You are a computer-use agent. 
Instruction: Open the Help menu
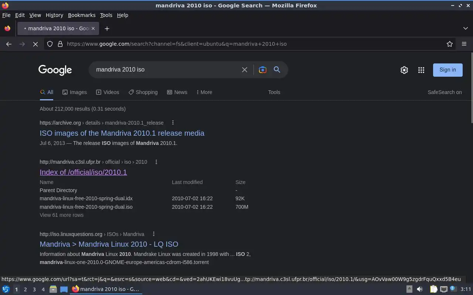(x=122, y=15)
